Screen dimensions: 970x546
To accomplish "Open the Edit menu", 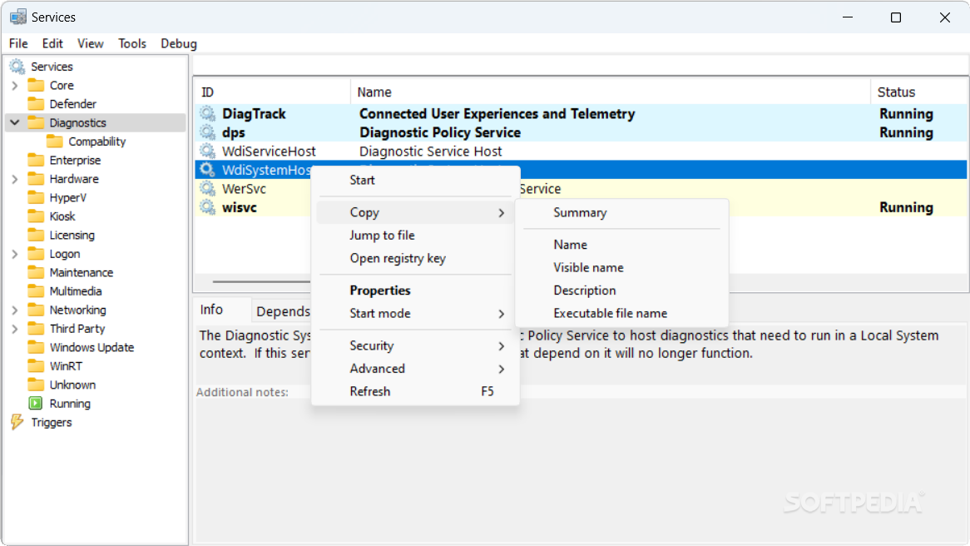I will coord(52,43).
